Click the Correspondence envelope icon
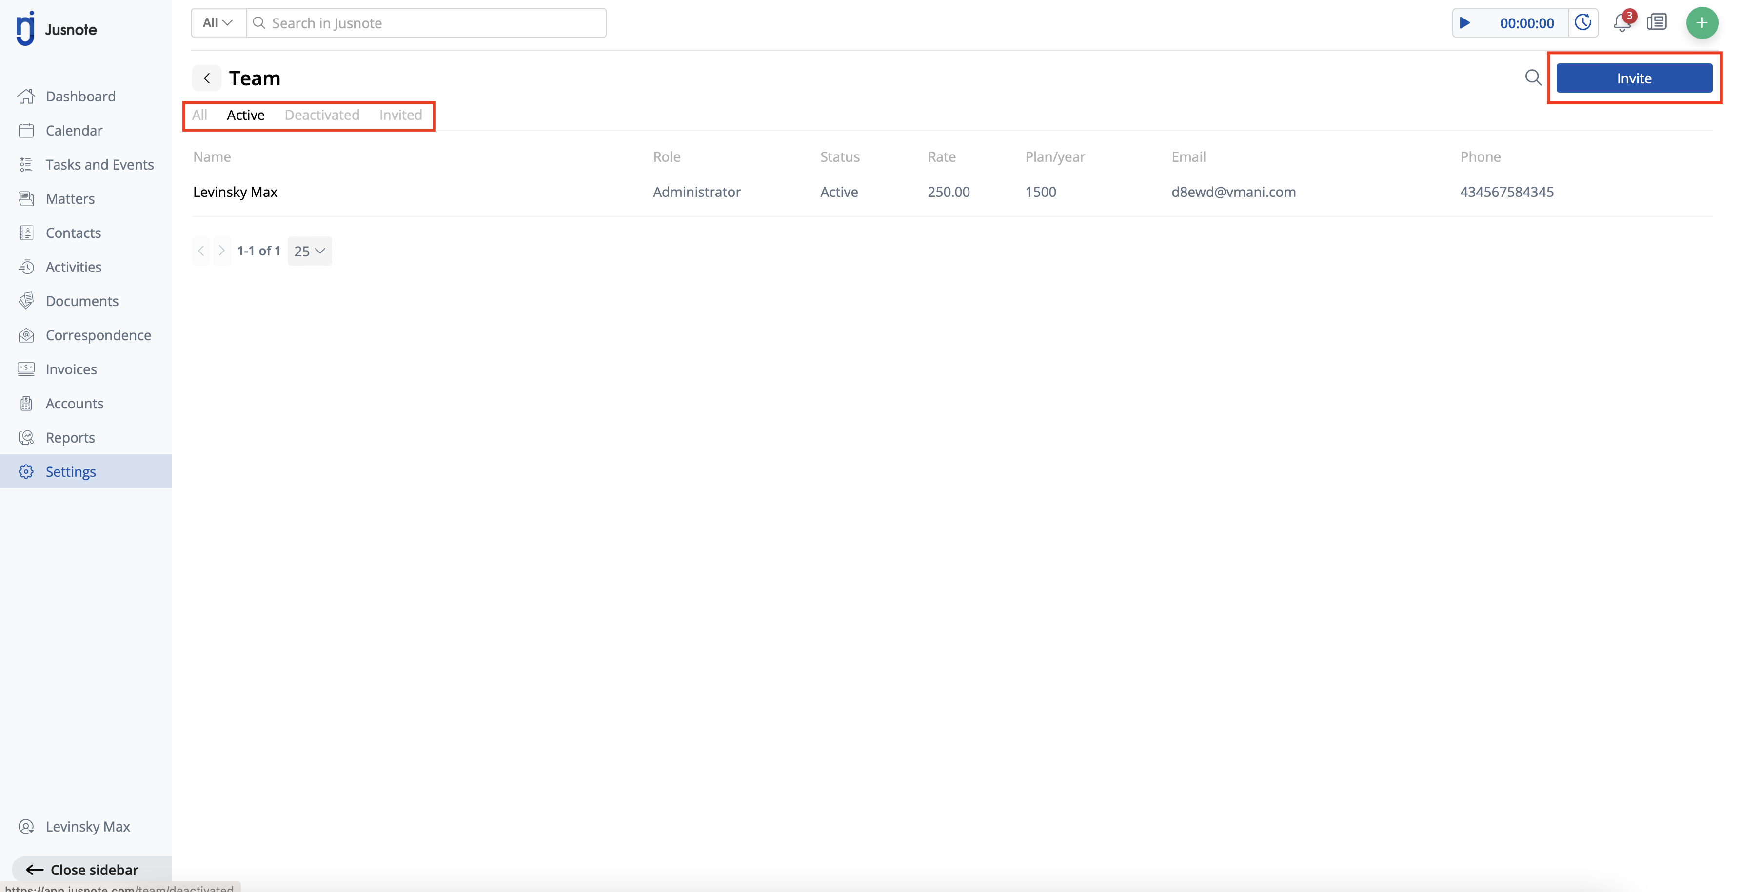Viewport: 1740px width, 892px height. click(x=26, y=335)
